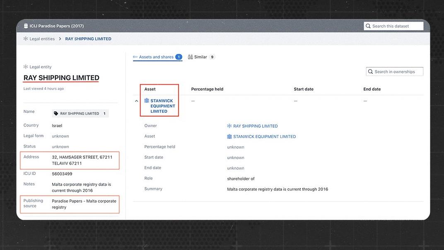Click the magnifier icon in dataset search
Image resolution: width=444 pixels, height=250 pixels.
(368, 26)
